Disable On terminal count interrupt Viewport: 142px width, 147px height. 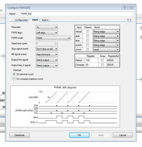pos(14,74)
